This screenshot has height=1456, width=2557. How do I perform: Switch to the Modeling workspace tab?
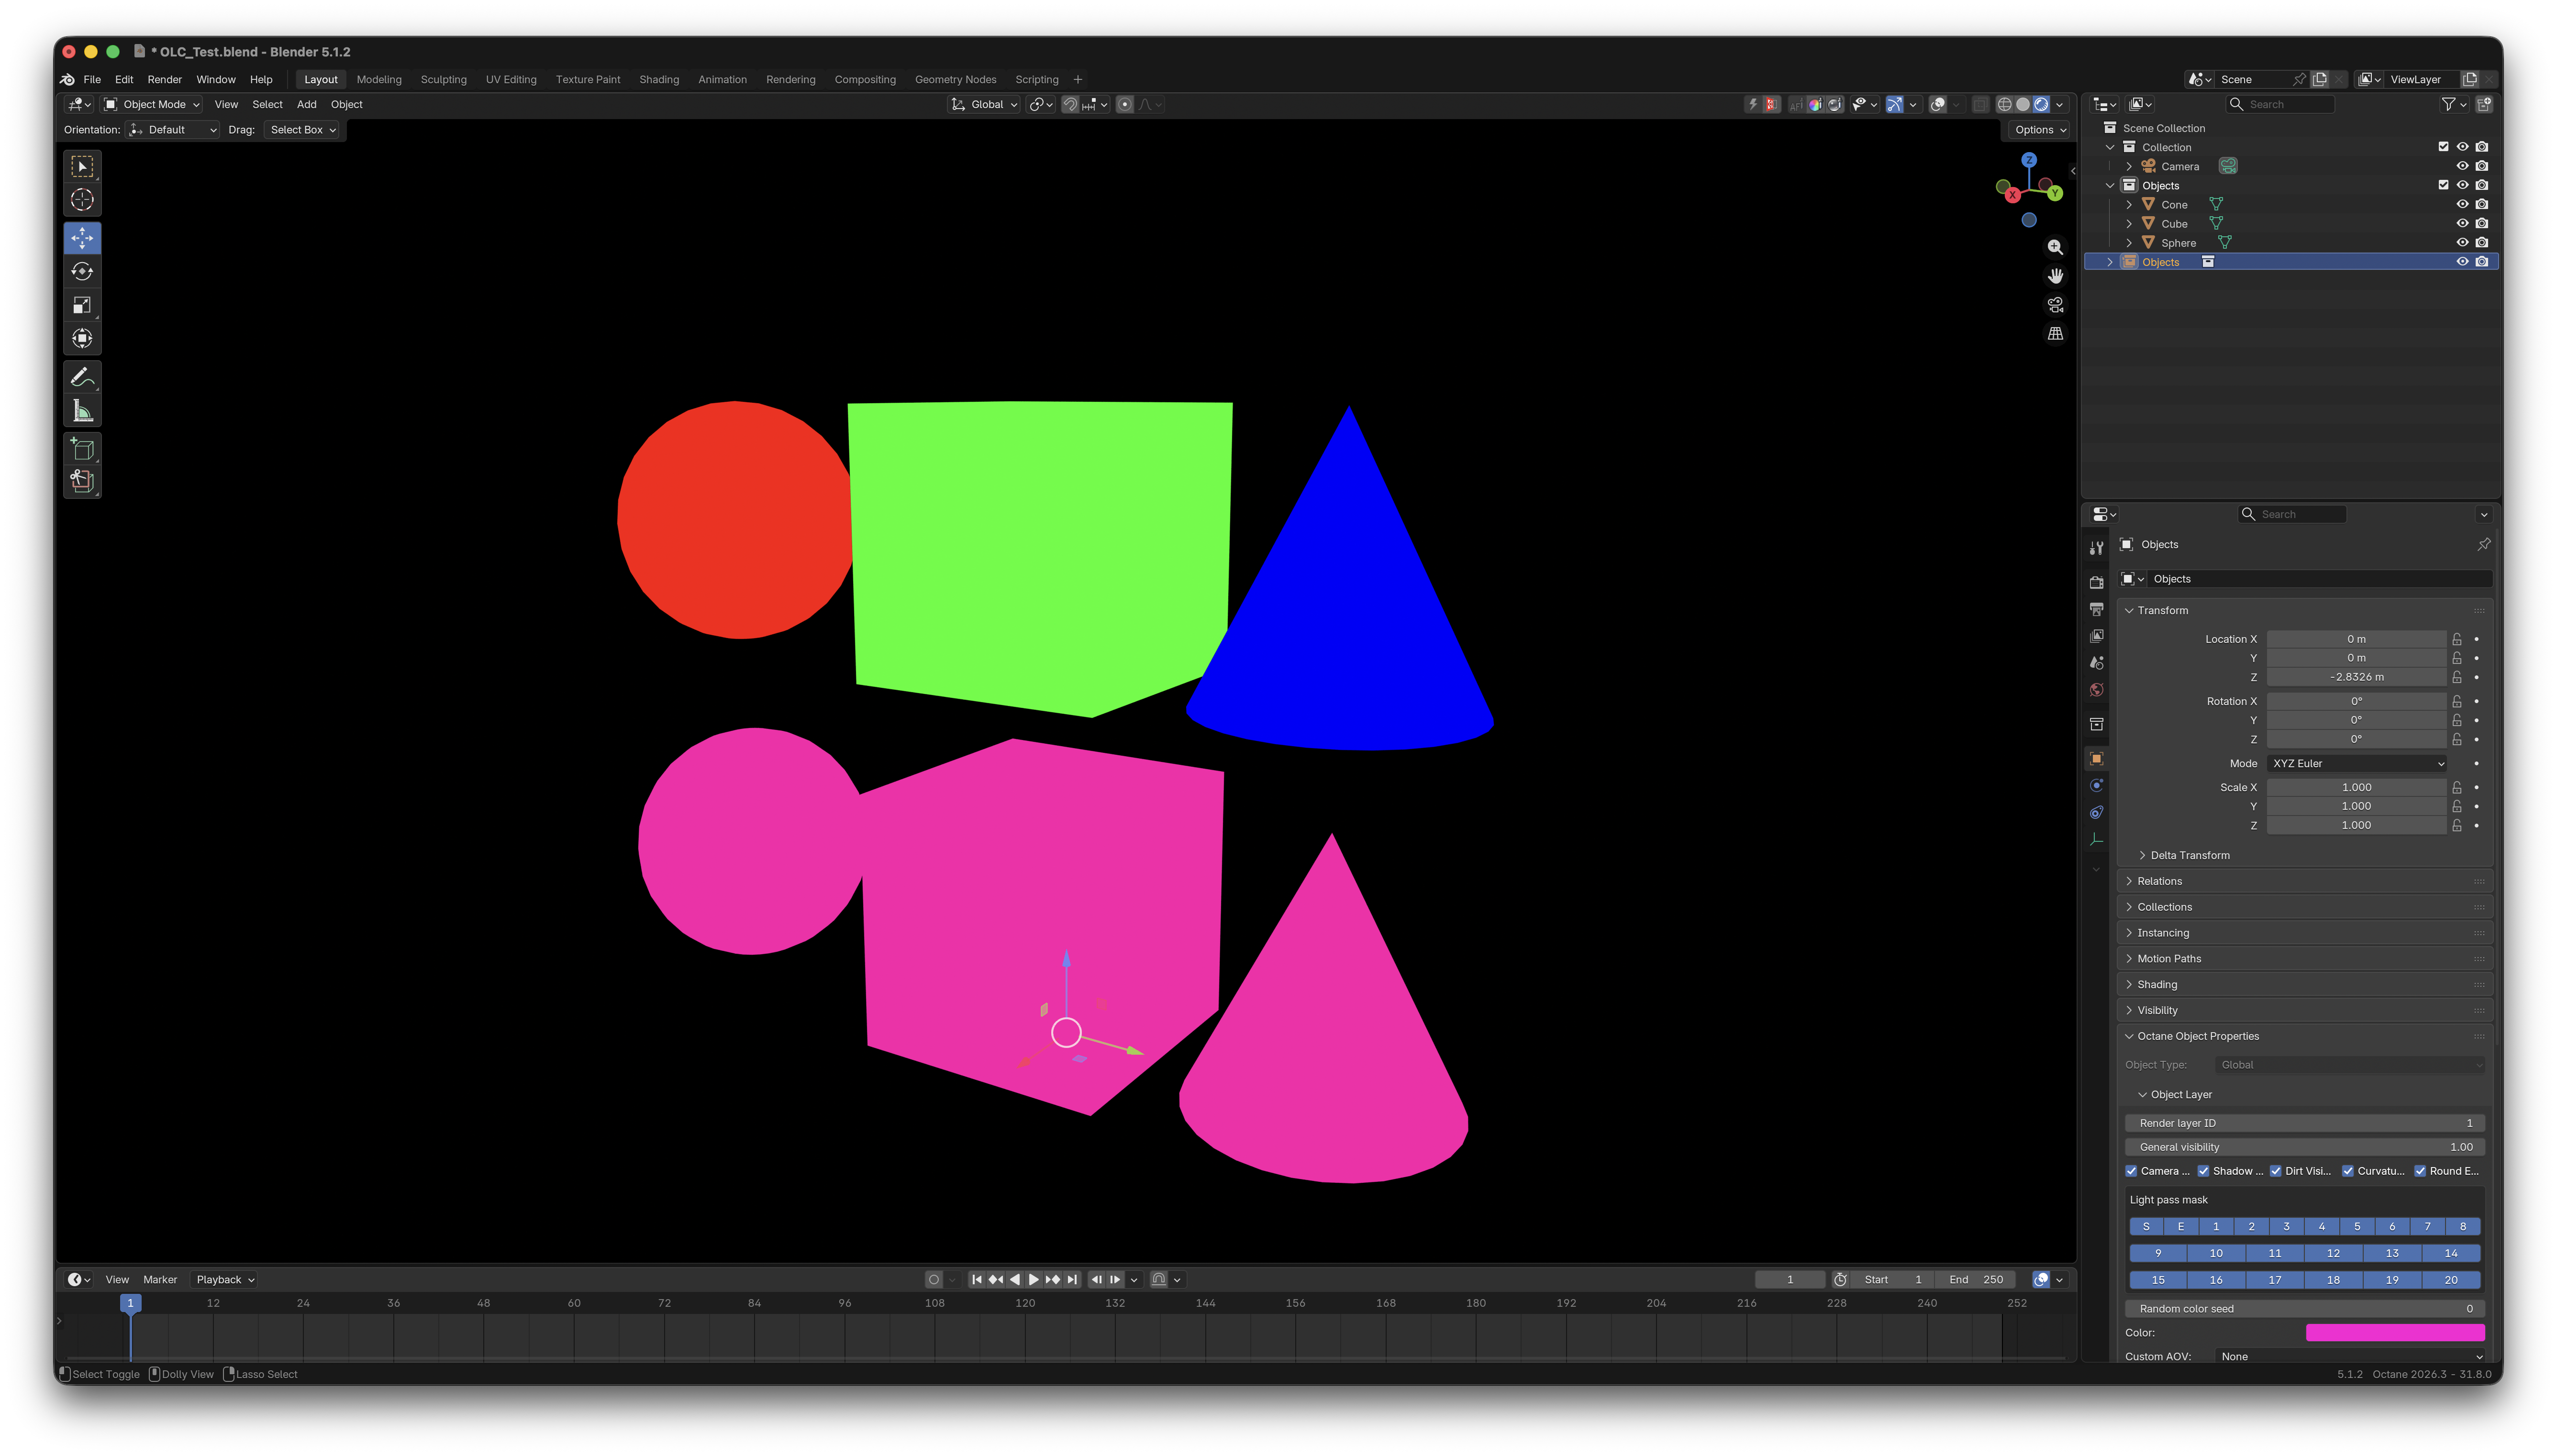tap(379, 79)
